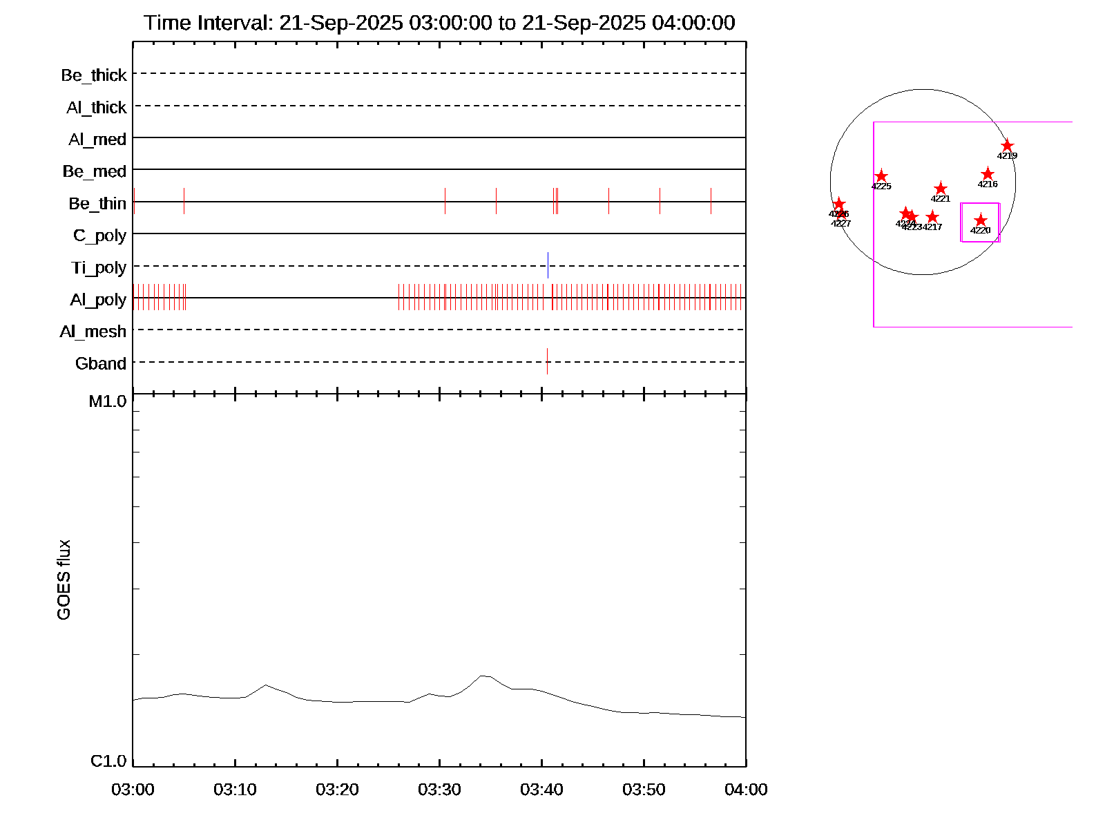Select the boxed star for region 4220

(x=981, y=220)
